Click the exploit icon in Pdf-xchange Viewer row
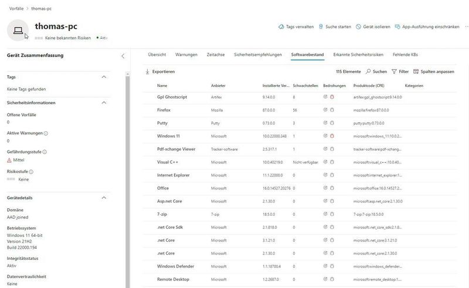Screen dimensions: 469x288 (325, 149)
